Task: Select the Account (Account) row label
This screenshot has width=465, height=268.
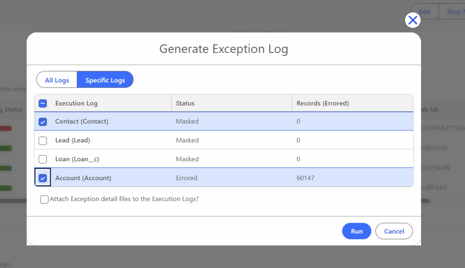Action: point(83,178)
